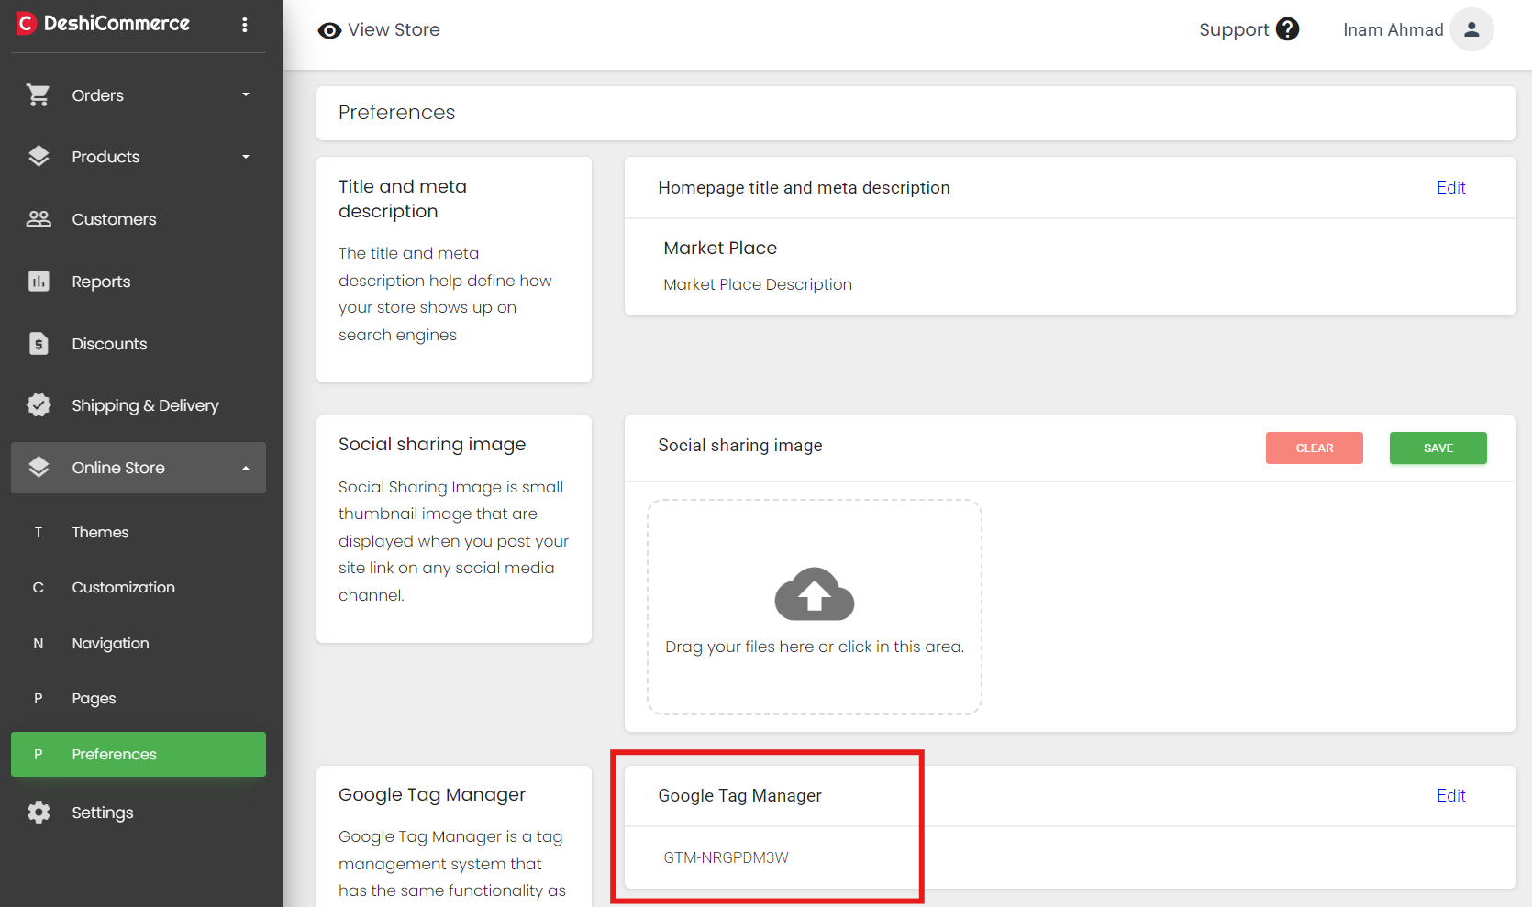Click the red CLEAR button
1532x907 pixels.
(x=1315, y=448)
